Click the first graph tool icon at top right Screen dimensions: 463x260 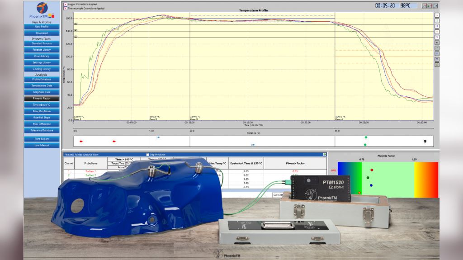coord(424,6)
